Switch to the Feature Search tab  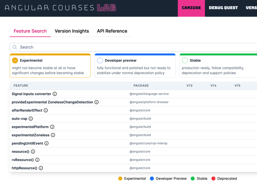click(30, 31)
